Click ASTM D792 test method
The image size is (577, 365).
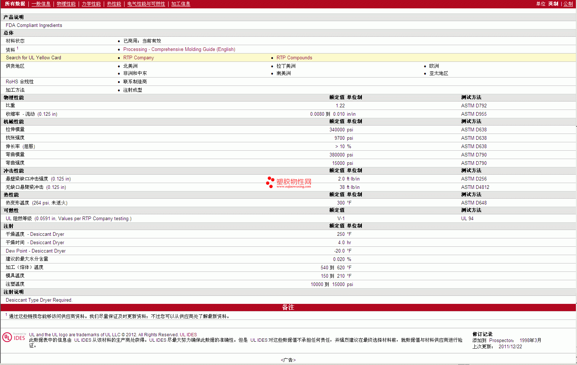coord(474,106)
